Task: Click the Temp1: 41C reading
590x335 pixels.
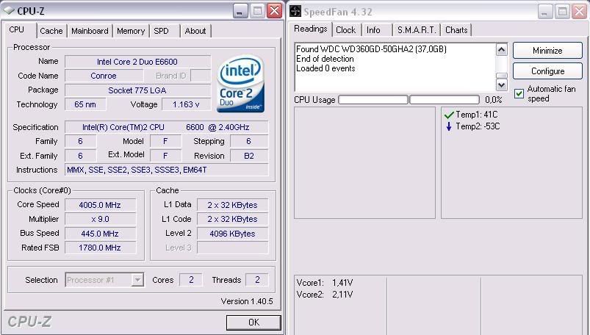Action: point(476,115)
